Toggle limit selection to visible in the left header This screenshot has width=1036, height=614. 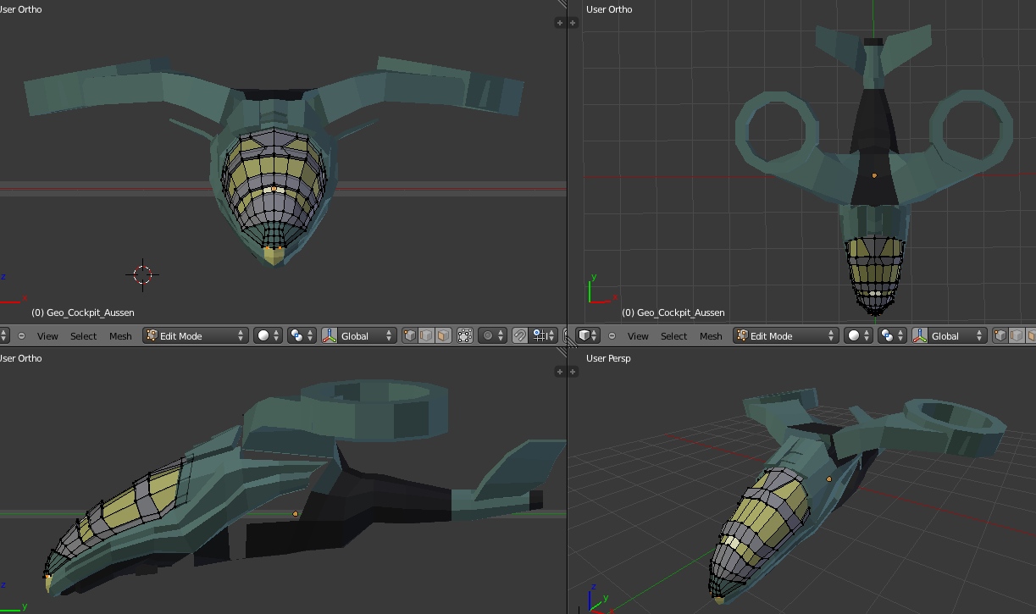point(465,336)
